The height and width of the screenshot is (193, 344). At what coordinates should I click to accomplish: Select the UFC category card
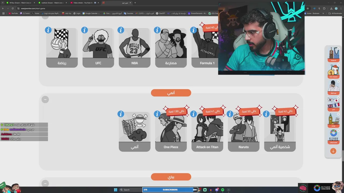(98, 48)
